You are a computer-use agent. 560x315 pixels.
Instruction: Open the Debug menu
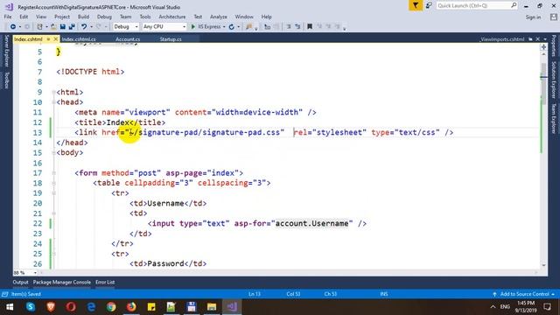104,17
